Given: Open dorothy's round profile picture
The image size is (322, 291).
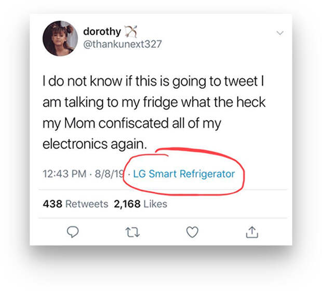Looking at the screenshot, I should (60, 38).
